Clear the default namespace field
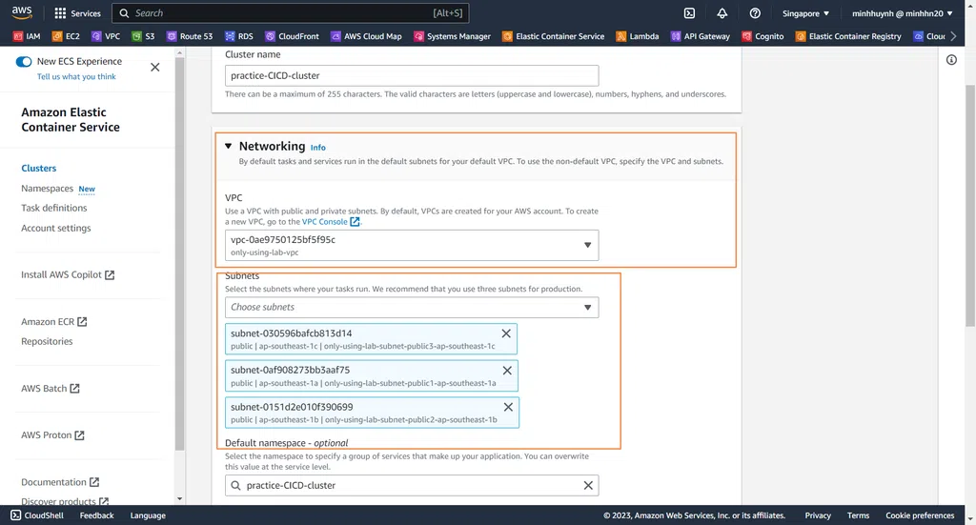Image resolution: width=976 pixels, height=525 pixels. point(588,485)
